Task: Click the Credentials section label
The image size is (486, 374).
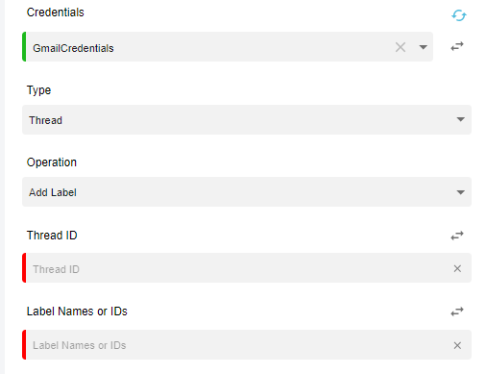Action: (55, 12)
